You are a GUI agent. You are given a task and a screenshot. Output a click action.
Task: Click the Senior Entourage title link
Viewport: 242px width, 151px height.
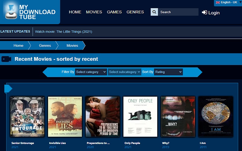tap(23, 143)
